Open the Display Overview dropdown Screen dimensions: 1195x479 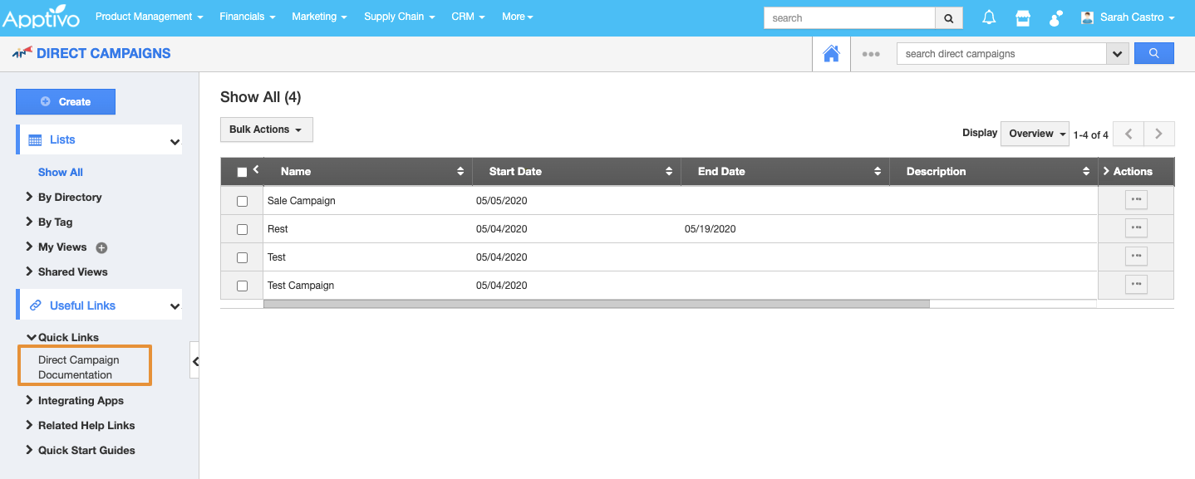click(x=1034, y=133)
